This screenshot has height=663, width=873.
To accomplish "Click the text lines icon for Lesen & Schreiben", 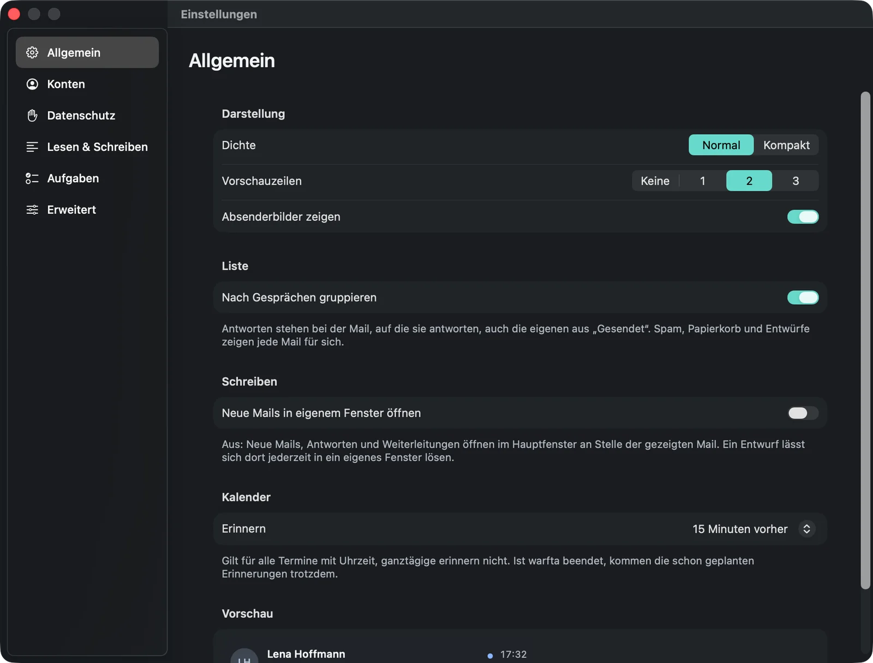I will click(32, 147).
